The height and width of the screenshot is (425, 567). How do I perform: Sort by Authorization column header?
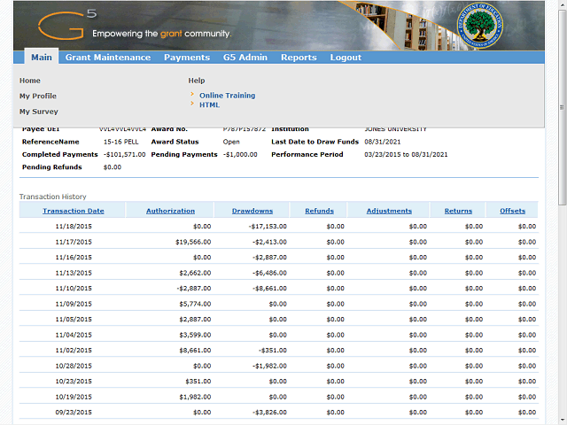170,211
